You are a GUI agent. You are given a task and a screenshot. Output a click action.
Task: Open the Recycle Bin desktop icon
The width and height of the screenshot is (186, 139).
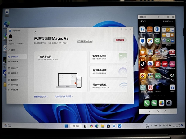tap(7, 13)
